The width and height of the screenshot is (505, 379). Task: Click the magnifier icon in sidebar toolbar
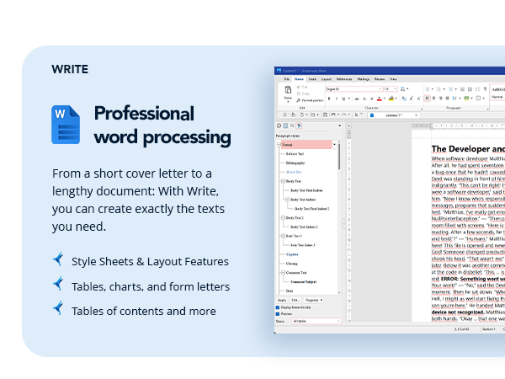click(292, 125)
